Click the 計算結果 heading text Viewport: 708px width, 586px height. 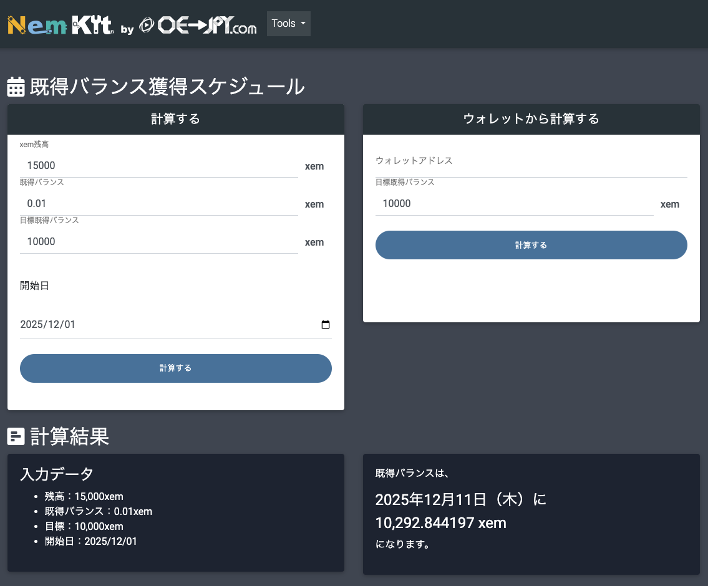[69, 436]
